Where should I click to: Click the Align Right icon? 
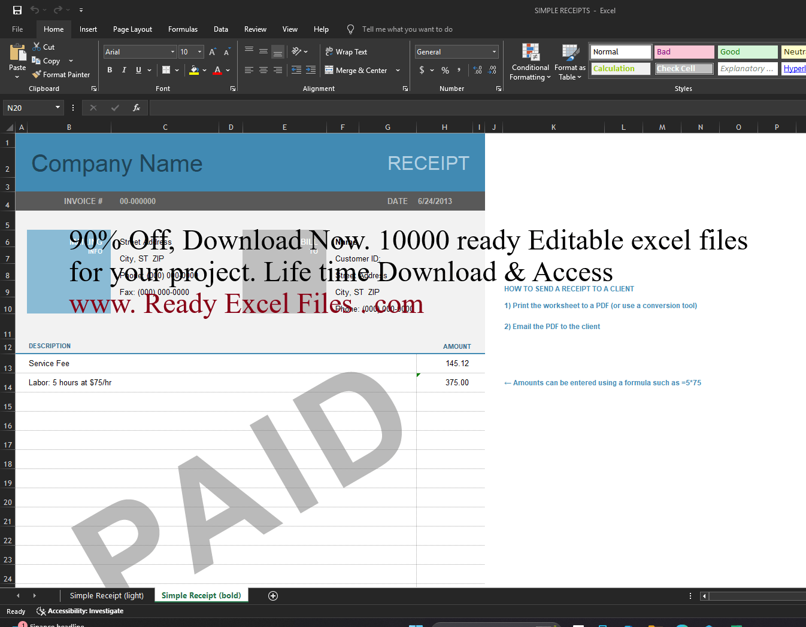[x=278, y=70]
